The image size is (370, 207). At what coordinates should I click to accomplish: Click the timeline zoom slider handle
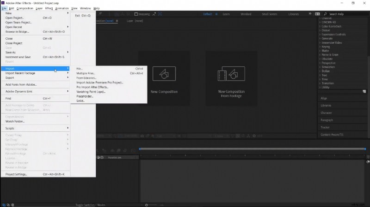[x=147, y=205]
